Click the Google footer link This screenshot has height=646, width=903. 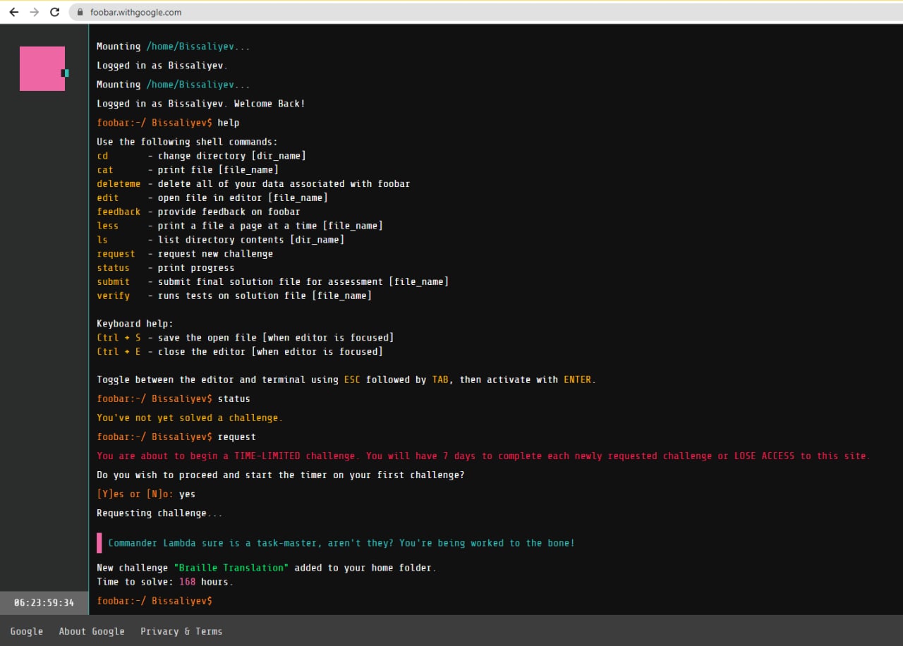[x=27, y=631]
